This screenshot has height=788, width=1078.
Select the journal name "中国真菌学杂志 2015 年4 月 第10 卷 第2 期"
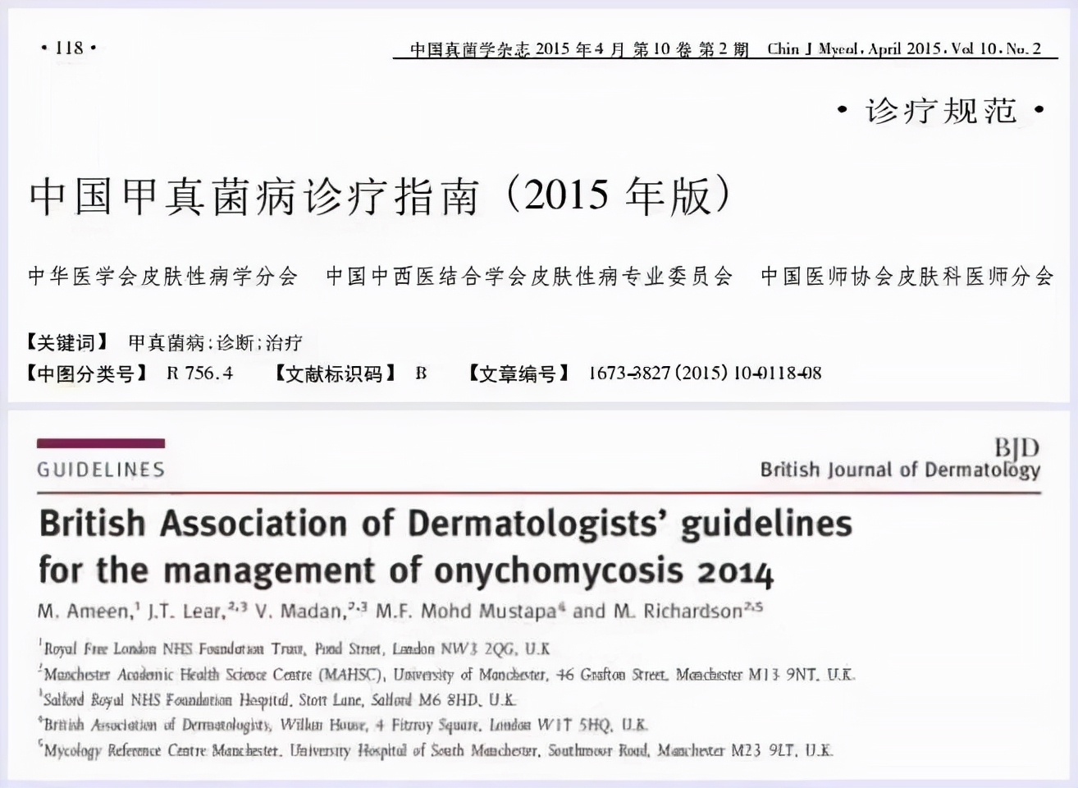coord(579,49)
